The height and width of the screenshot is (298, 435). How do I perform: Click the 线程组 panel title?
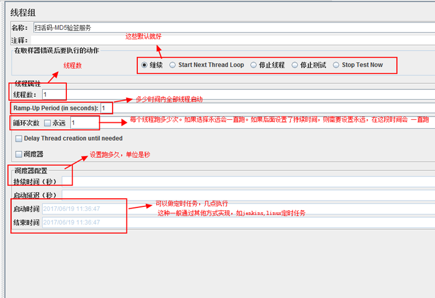pos(22,13)
